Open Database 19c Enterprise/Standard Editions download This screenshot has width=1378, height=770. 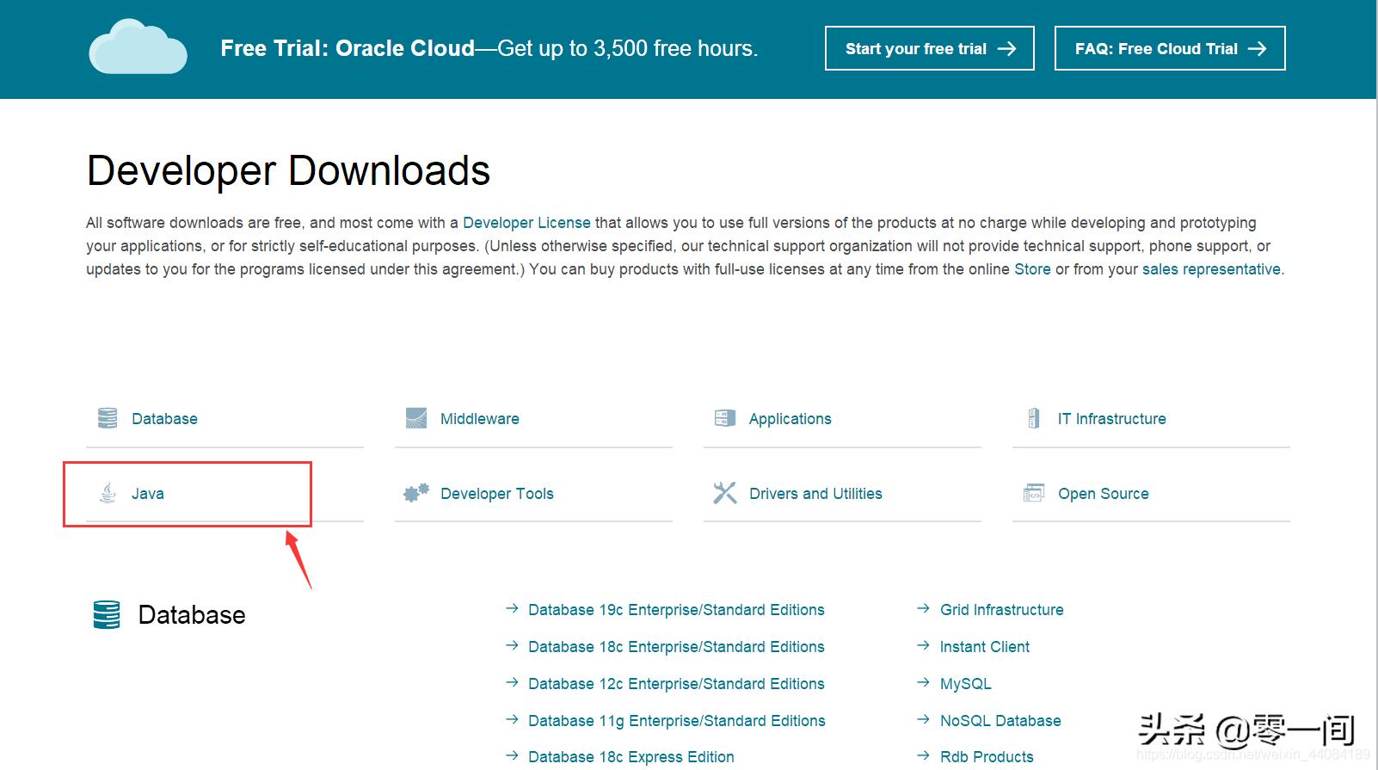(x=676, y=610)
